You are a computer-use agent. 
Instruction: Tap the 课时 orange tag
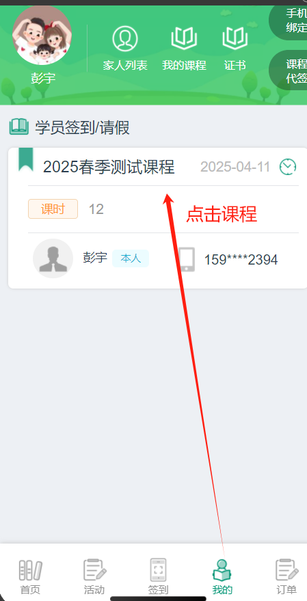[x=53, y=209]
